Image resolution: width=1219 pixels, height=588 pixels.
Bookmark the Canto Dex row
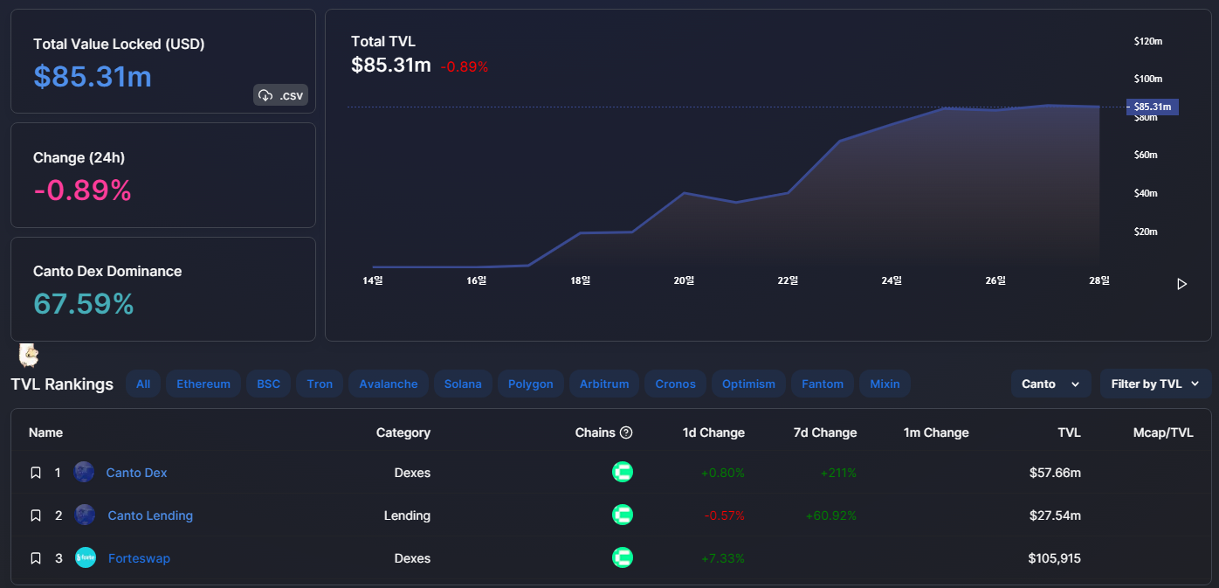[36, 473]
